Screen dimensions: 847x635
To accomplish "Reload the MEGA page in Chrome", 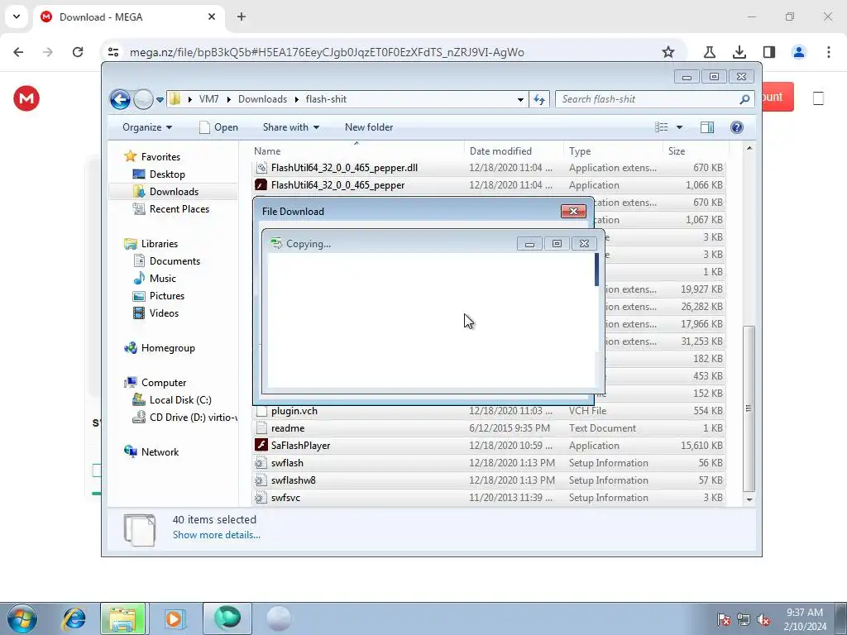I will 78,52.
